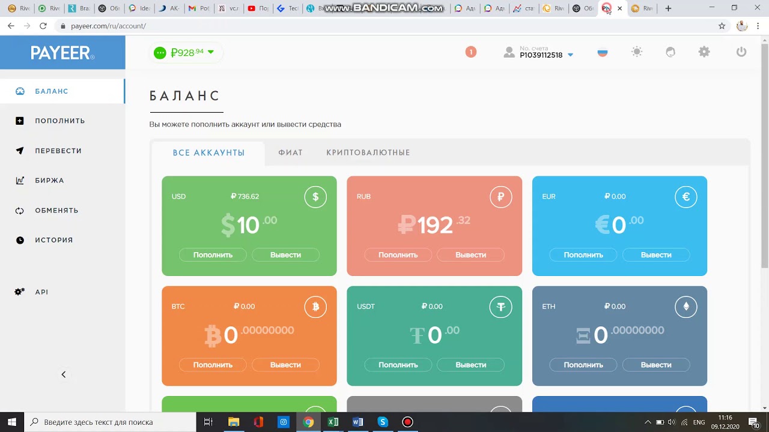Reload the page with the refresh icon
This screenshot has width=769, height=432.
(43, 26)
